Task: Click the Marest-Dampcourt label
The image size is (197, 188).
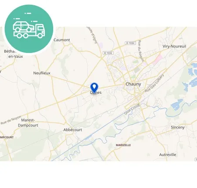Action: [x=28, y=123]
